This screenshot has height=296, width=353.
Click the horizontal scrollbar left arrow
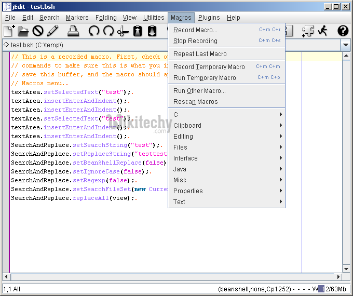6,277
